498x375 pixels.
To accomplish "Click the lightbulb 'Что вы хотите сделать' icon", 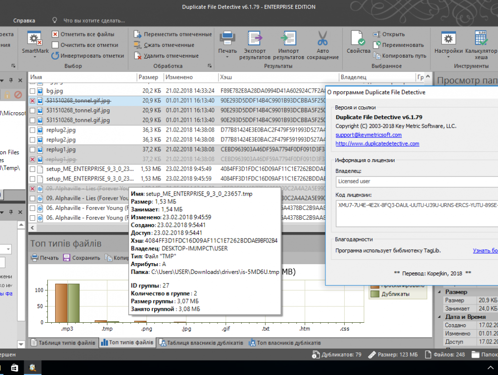I will [55, 20].
